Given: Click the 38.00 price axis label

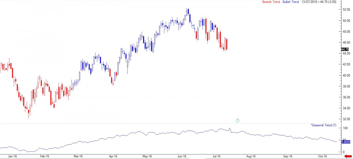Looking at the screenshot, I should (x=347, y=86).
